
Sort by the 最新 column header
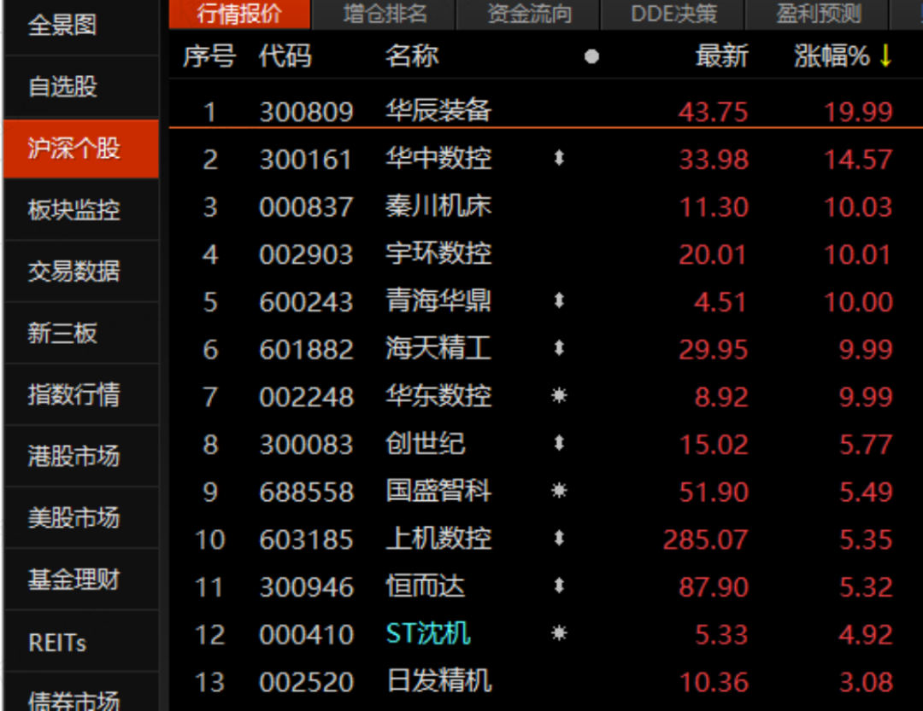click(721, 56)
